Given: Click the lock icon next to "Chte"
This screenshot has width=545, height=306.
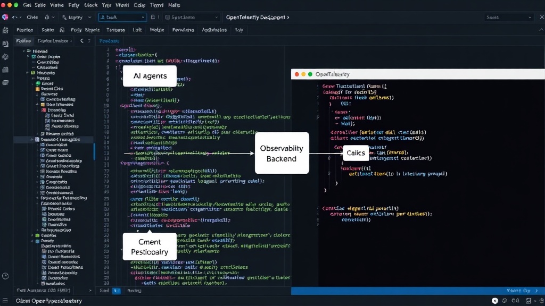Looking at the screenshot, I should tap(47, 17).
